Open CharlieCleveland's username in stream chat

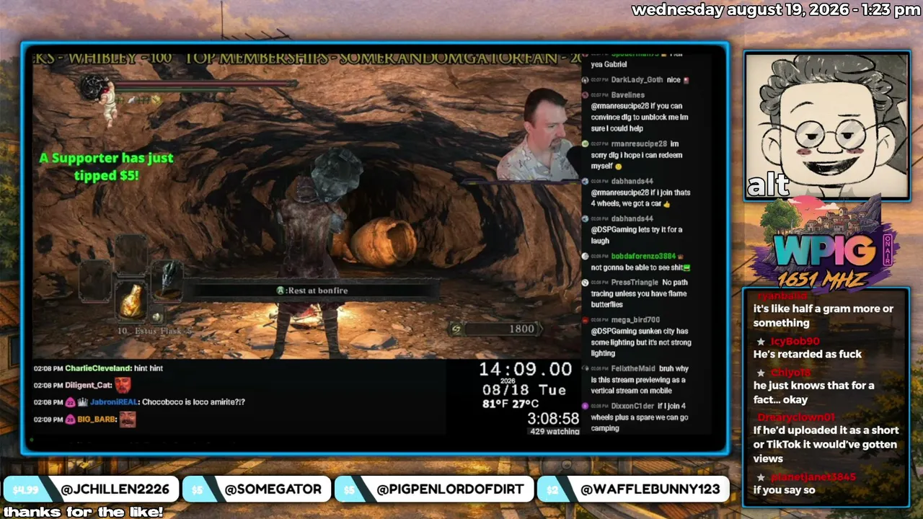pyautogui.click(x=98, y=368)
